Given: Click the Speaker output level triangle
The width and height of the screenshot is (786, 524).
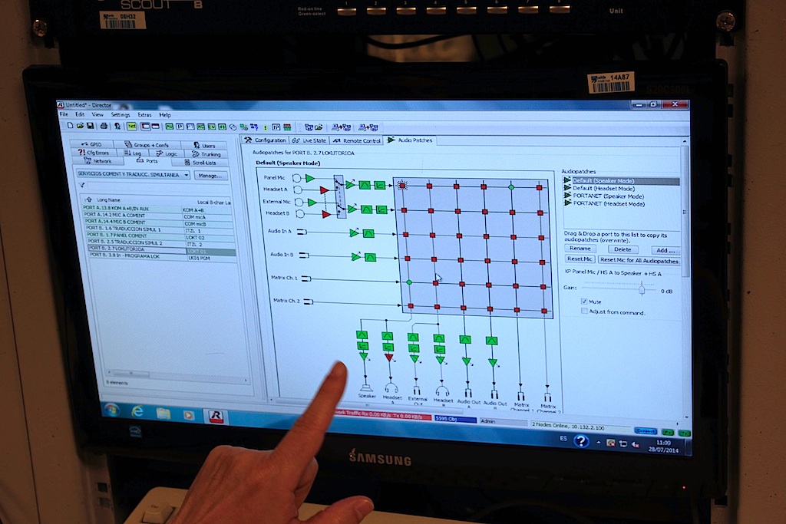Looking at the screenshot, I should point(364,357).
